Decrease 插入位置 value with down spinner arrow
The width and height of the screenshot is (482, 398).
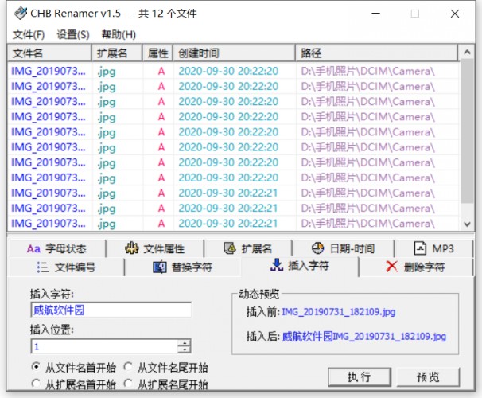coord(185,349)
